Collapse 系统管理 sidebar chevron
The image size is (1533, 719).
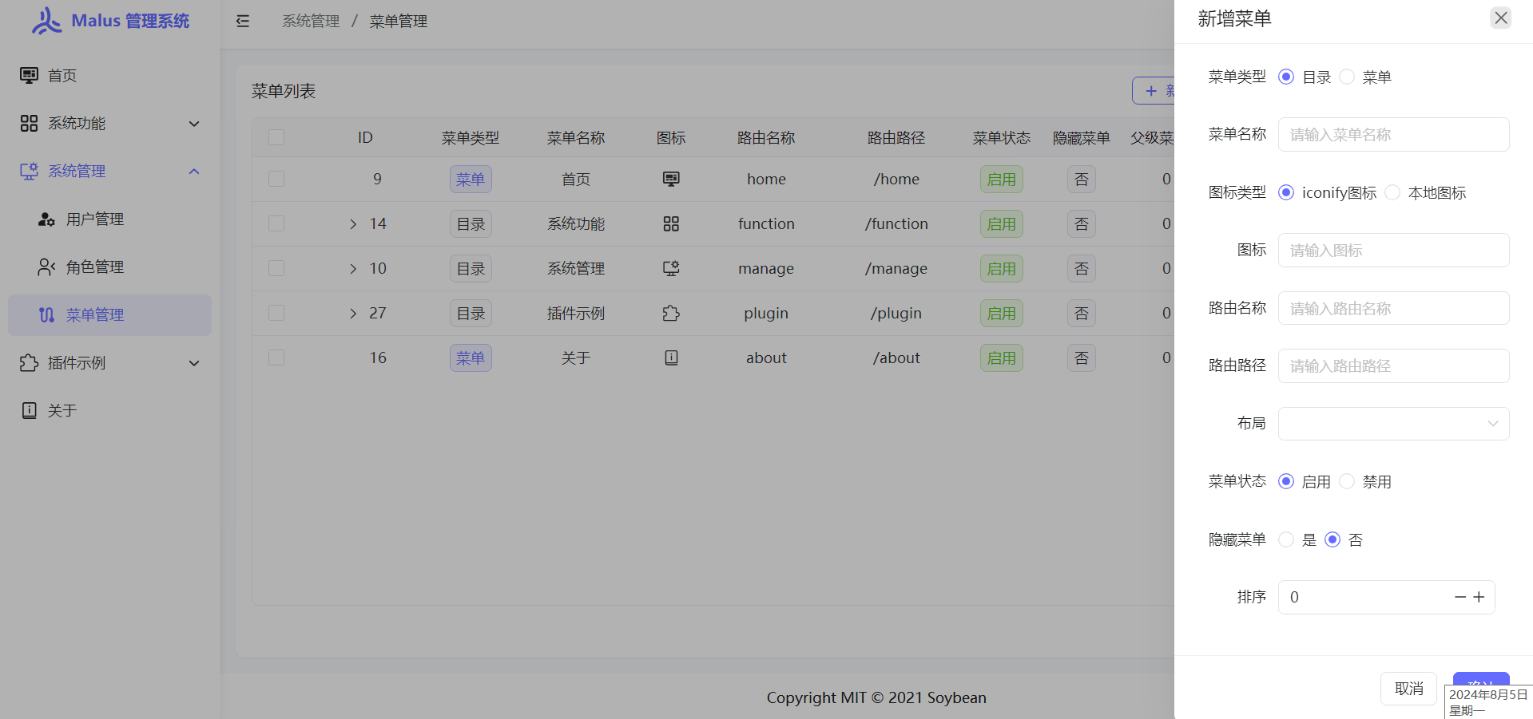point(194,172)
